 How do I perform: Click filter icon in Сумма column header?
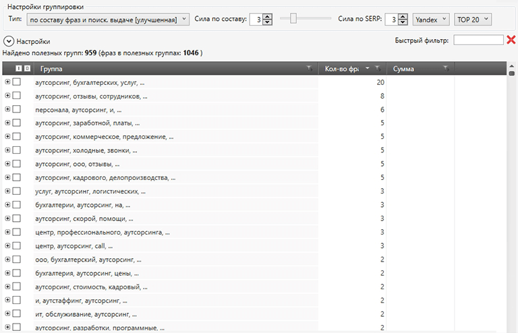point(446,69)
